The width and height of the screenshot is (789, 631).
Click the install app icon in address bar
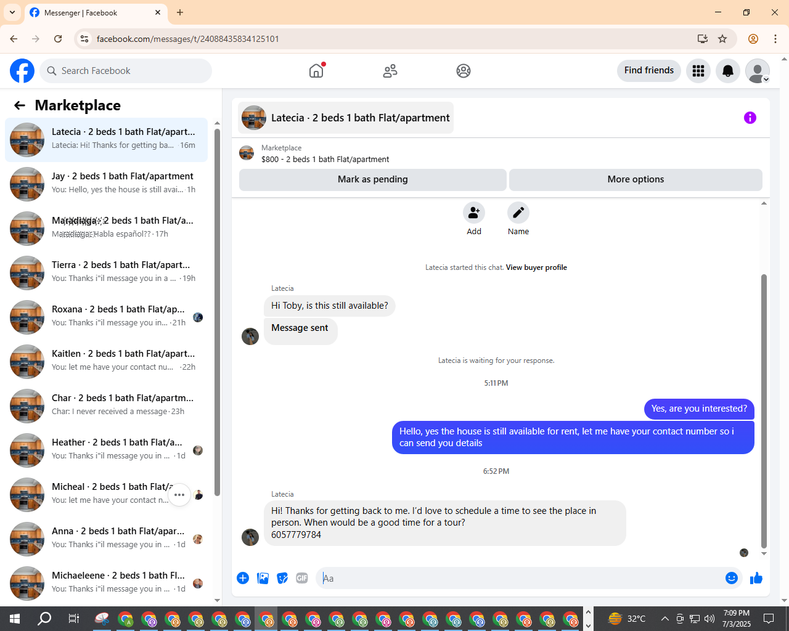click(703, 39)
